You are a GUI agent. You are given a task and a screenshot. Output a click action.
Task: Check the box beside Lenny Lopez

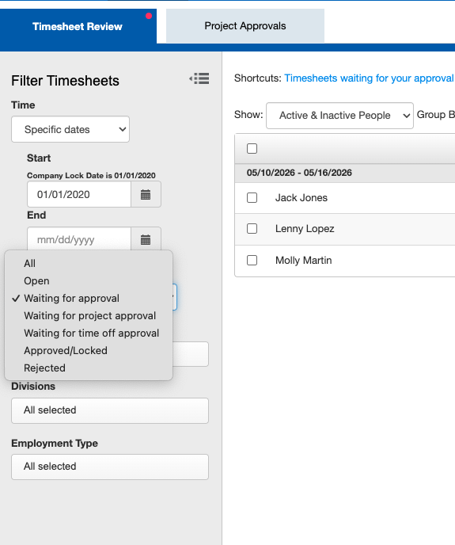[252, 229]
